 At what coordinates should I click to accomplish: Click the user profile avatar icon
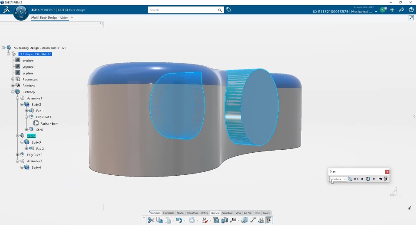(x=383, y=10)
